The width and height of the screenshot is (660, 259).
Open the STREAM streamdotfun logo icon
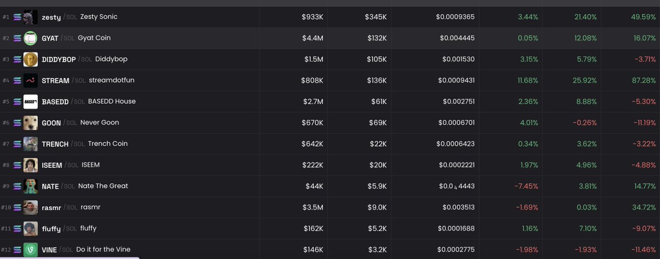(x=31, y=80)
